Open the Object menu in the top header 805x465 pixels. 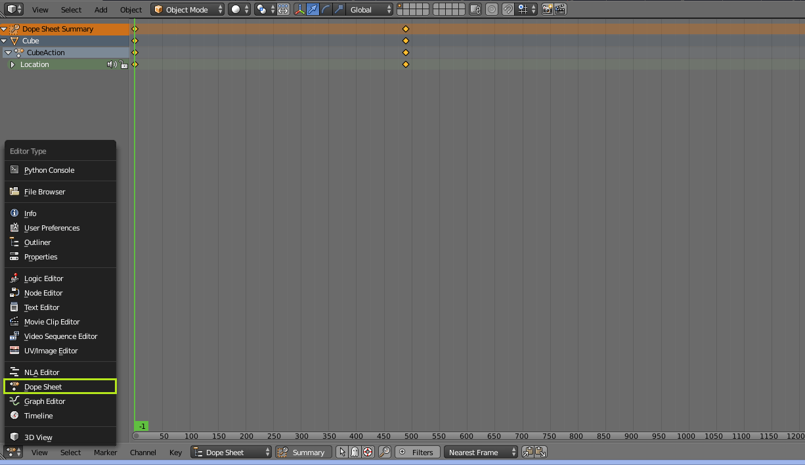pos(131,9)
